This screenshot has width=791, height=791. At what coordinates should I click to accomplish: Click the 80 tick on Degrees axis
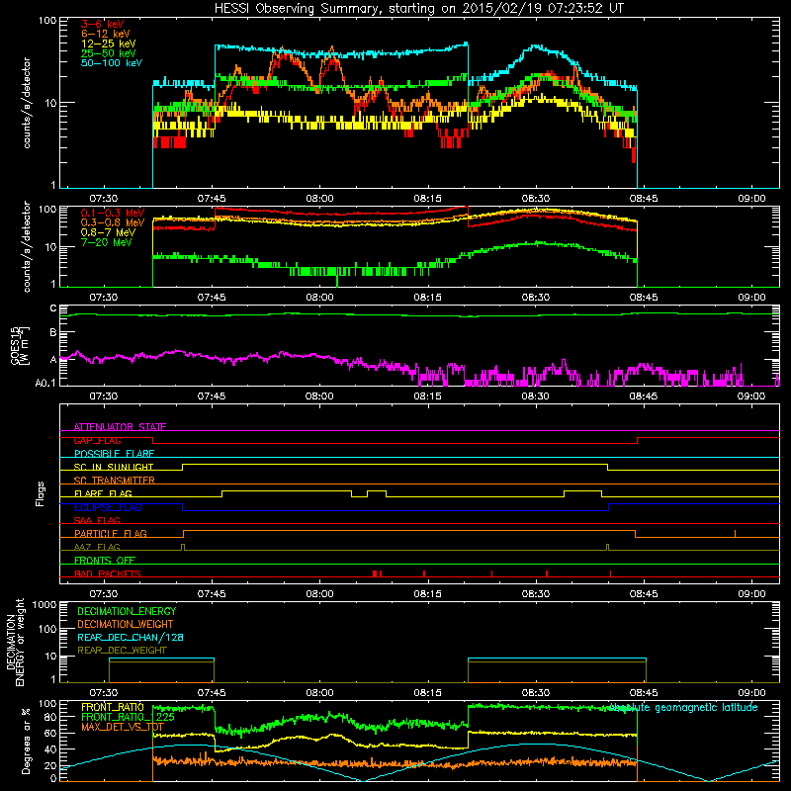[x=51, y=717]
